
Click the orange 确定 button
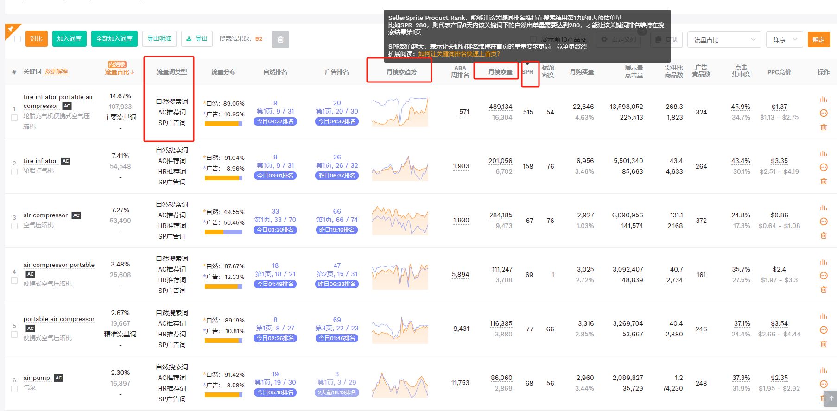818,39
